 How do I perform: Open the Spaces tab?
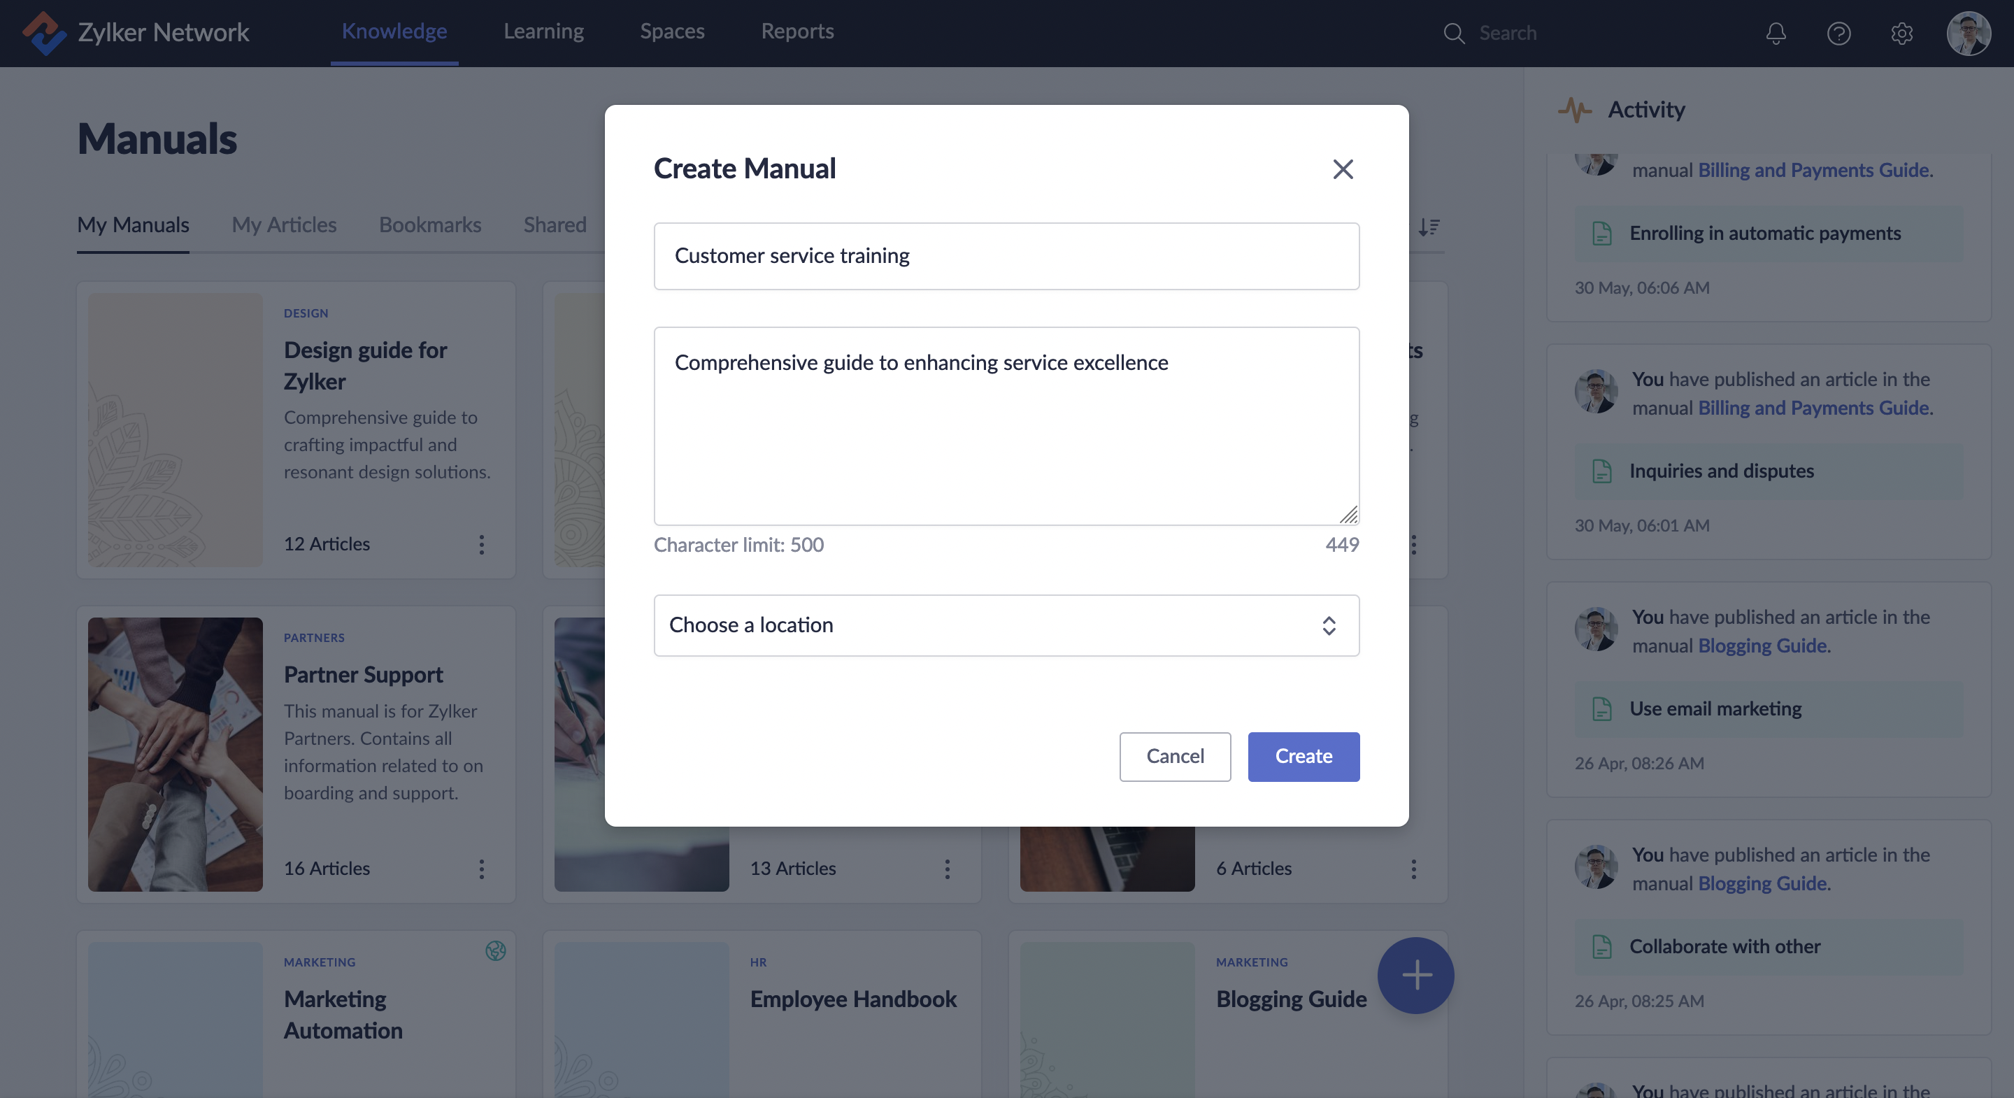coord(671,31)
